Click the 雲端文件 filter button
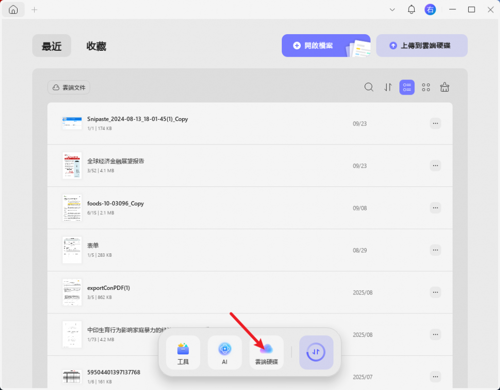 [69, 87]
